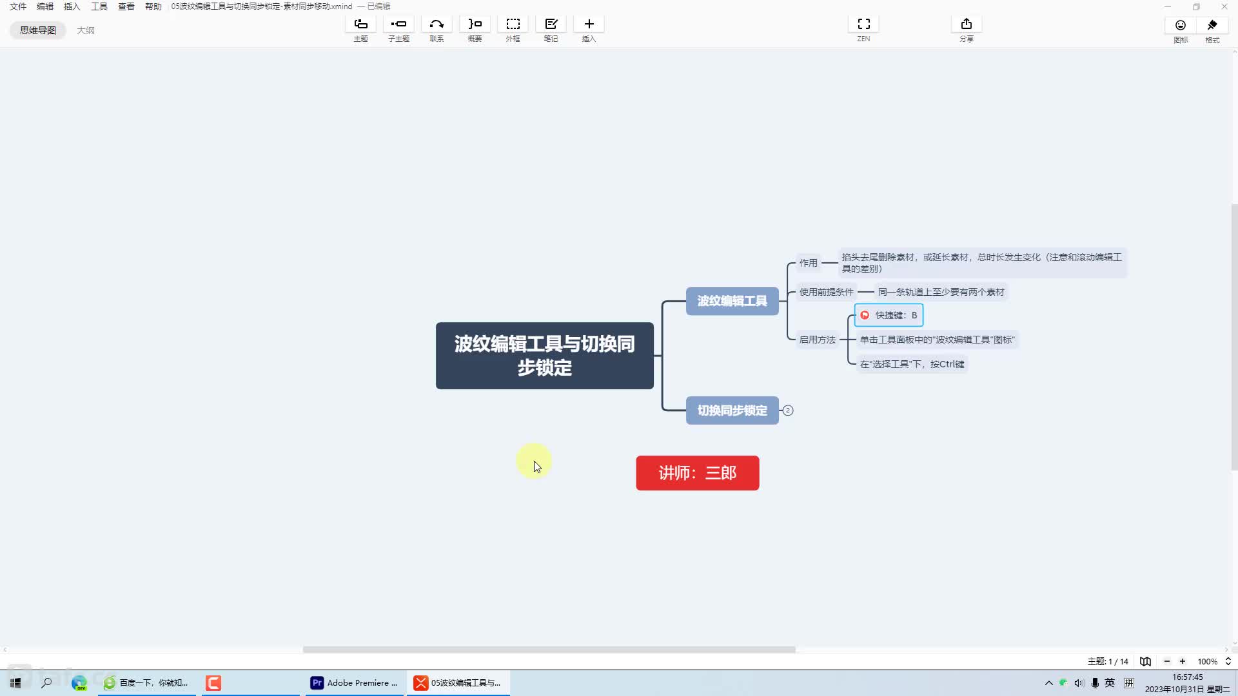Toggle the 拼 pinyin input mode

1129,682
